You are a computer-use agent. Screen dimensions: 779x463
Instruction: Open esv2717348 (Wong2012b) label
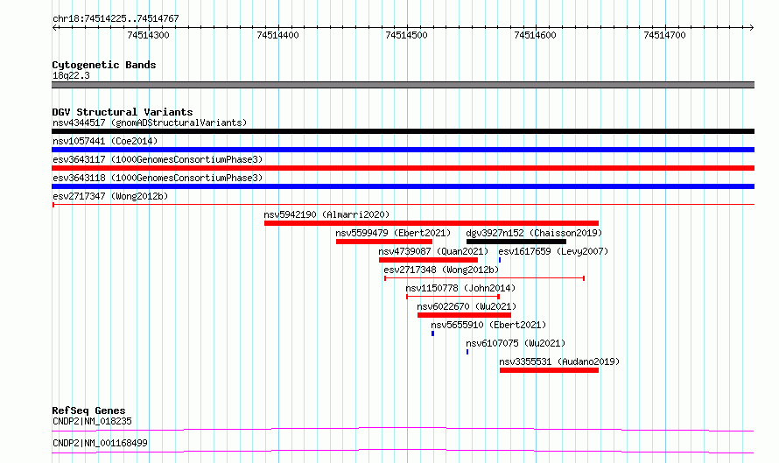441,270
